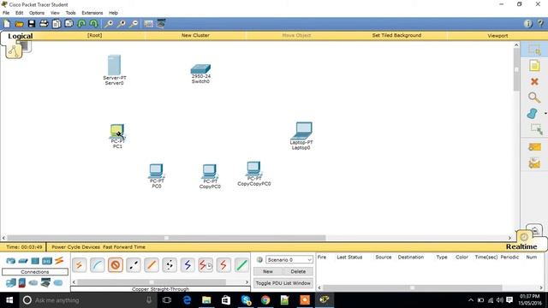This screenshot has height=308, width=548.
Task: Open the Extensions menu
Action: click(92, 13)
